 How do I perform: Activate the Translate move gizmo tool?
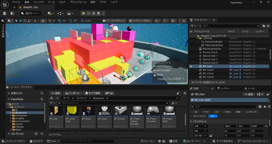click(x=21, y=21)
